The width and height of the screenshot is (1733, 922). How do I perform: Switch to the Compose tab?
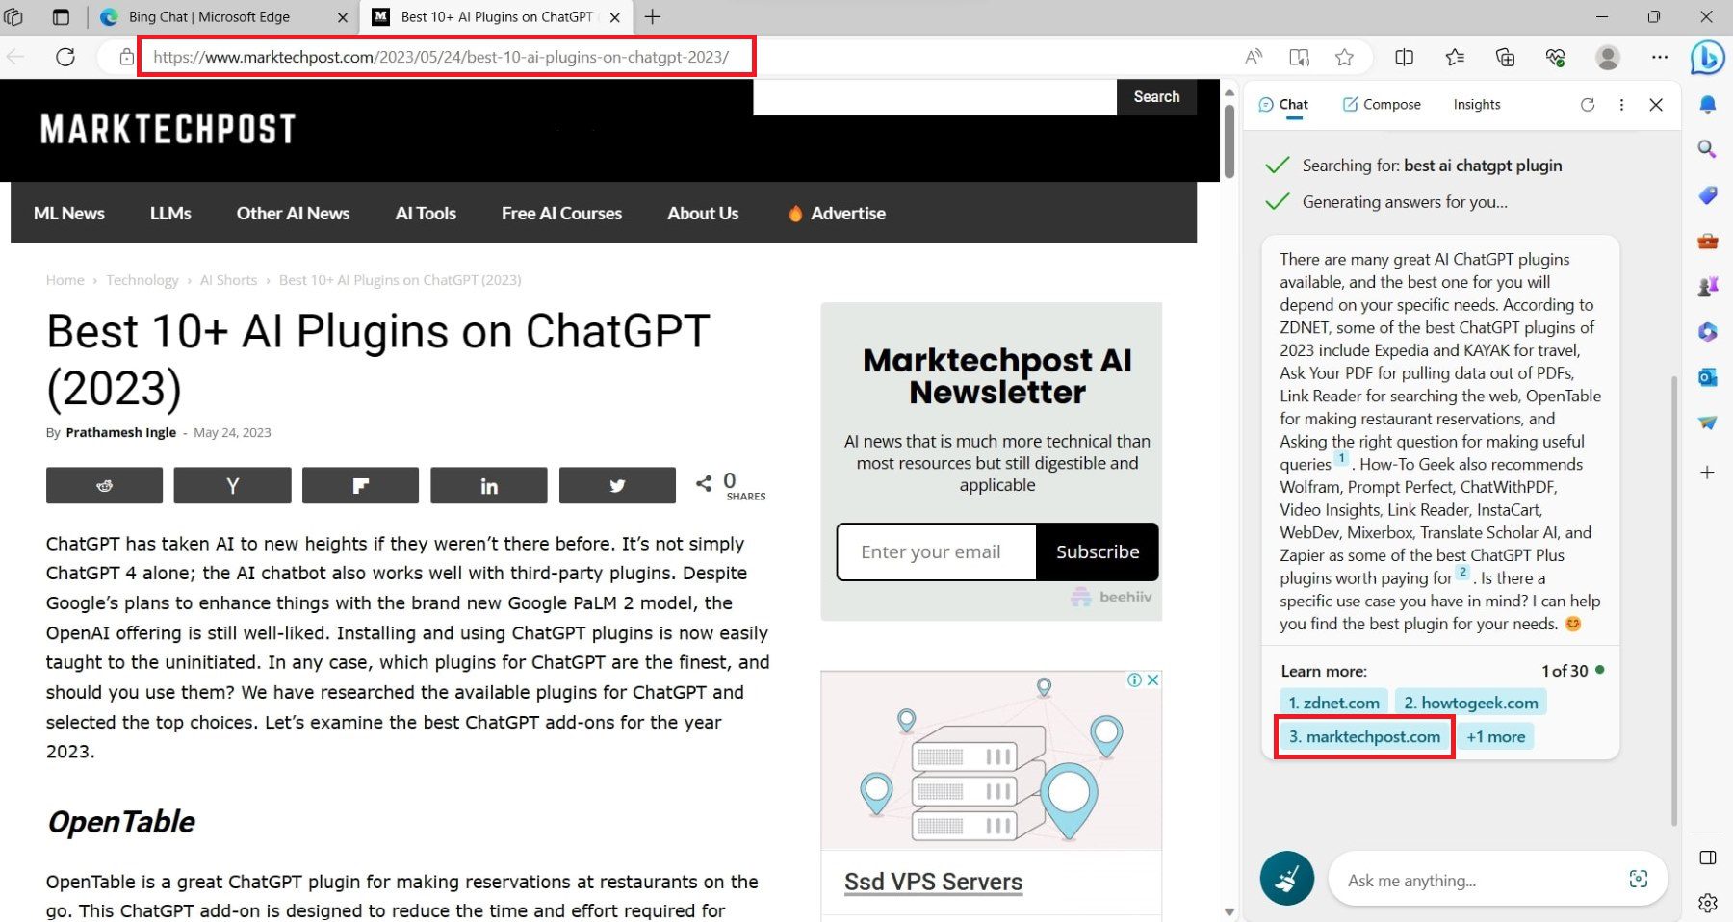pos(1381,104)
